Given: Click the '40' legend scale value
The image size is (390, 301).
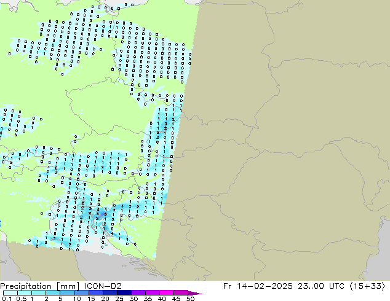Looking at the screenshot, I should (x=162, y=299).
